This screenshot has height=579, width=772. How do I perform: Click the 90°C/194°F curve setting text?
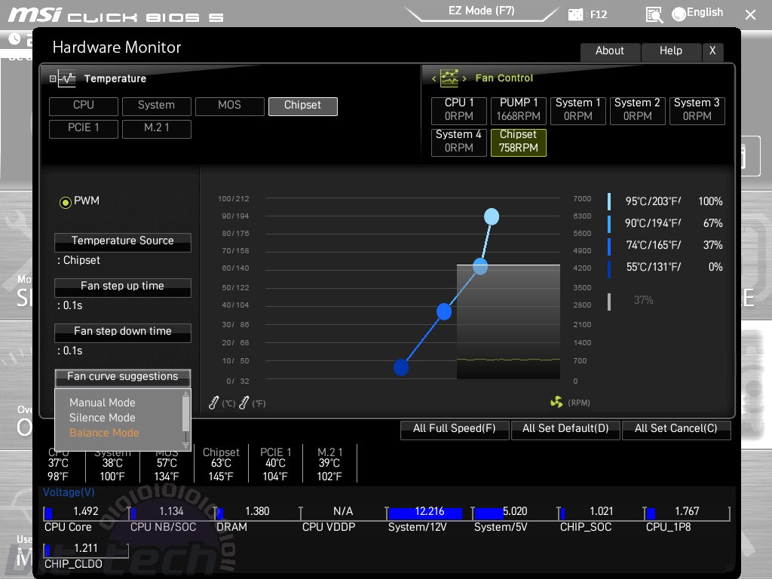pyautogui.click(x=654, y=223)
